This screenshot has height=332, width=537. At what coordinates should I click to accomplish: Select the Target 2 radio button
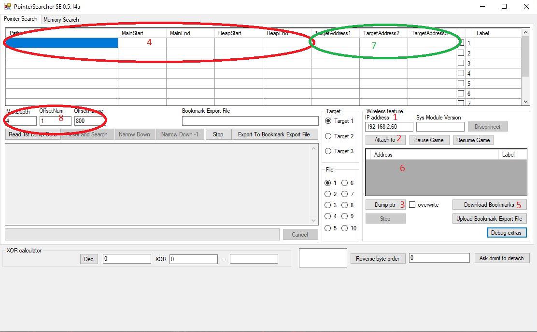tap(328, 136)
